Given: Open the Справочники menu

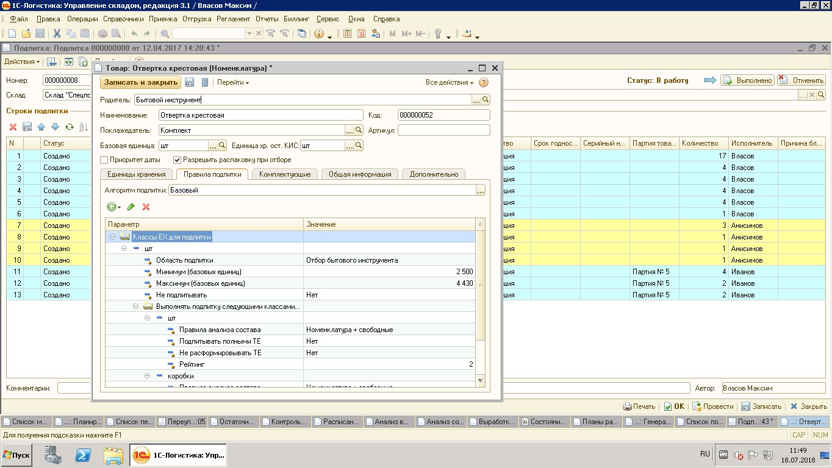Looking at the screenshot, I should coord(123,19).
